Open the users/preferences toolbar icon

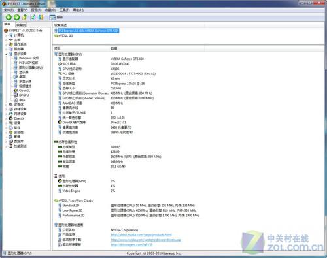click(41, 17)
